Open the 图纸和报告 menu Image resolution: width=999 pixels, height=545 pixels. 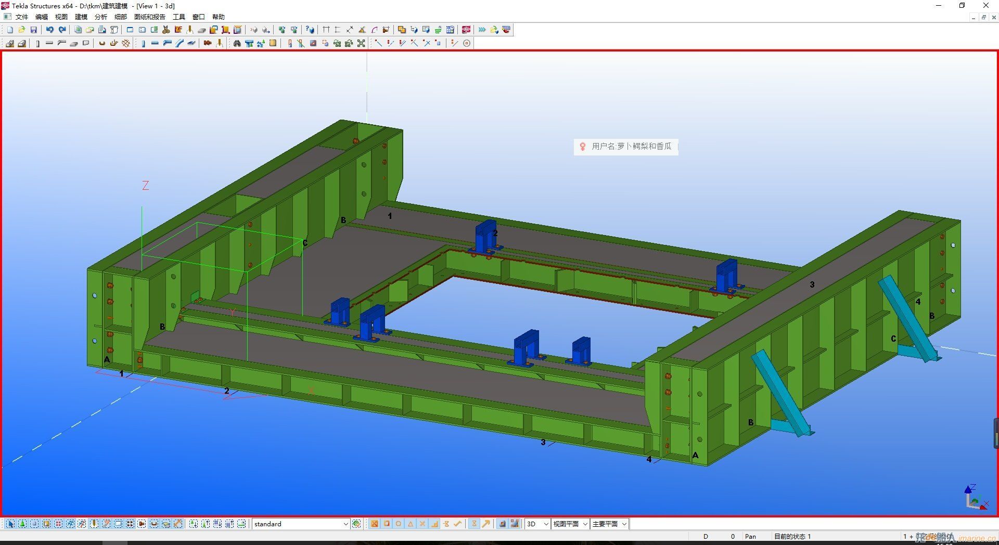click(x=150, y=17)
